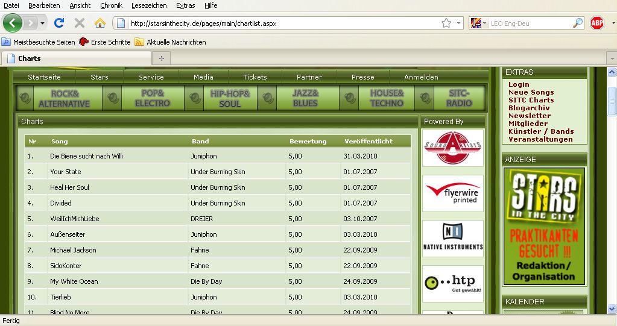Screen dimensions: 617x326
Task: Open the Ansicht menu
Action: point(80,5)
